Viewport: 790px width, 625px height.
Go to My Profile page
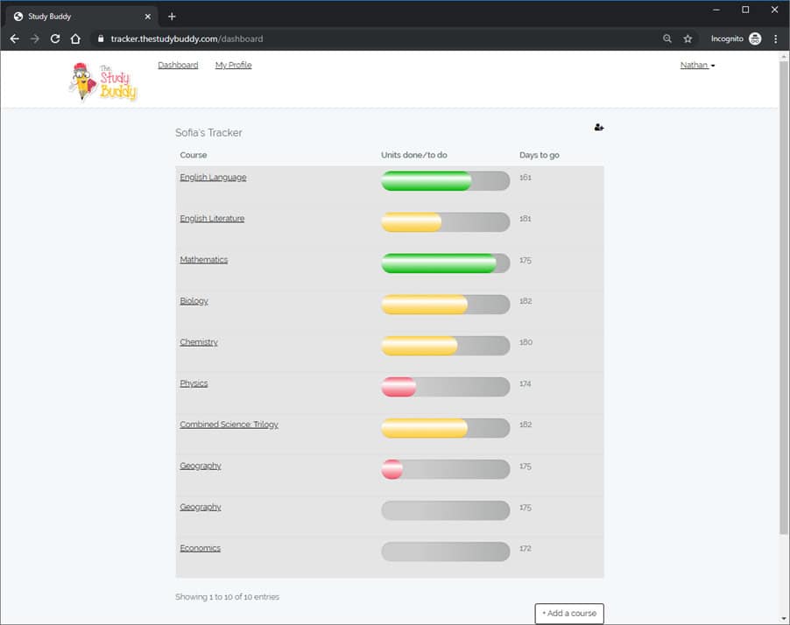click(233, 66)
